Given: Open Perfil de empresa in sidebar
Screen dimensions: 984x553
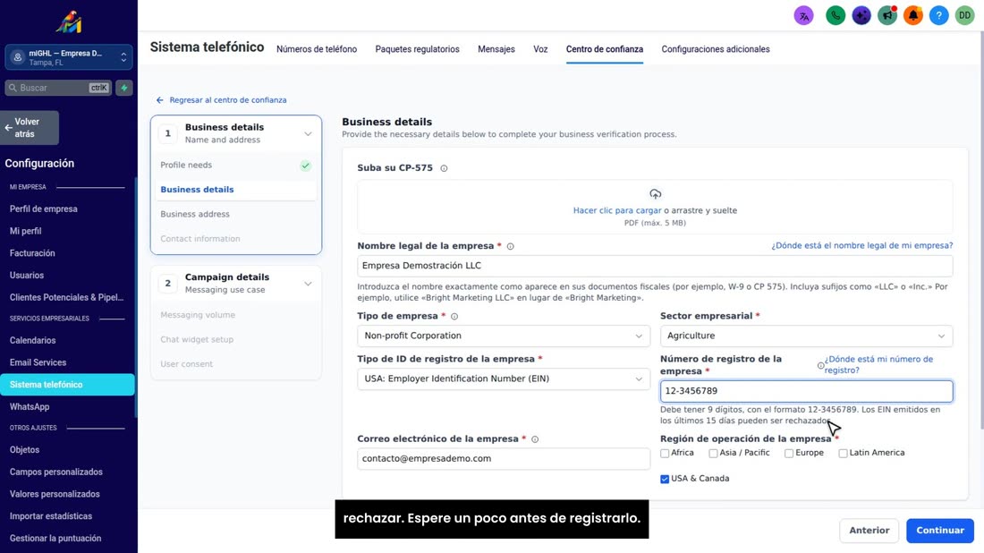Looking at the screenshot, I should 43,209.
